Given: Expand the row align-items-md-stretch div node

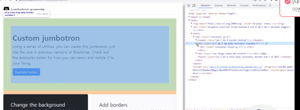Looking at the screenshot, I should [196, 53].
